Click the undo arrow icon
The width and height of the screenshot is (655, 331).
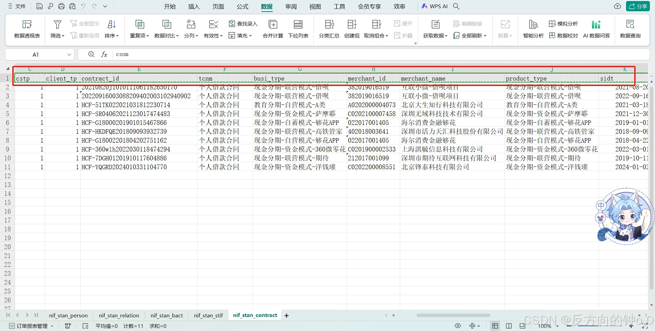coord(83,6)
